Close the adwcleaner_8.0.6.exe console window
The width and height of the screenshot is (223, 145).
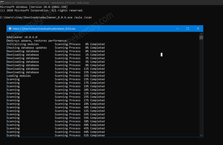coord(198,29)
